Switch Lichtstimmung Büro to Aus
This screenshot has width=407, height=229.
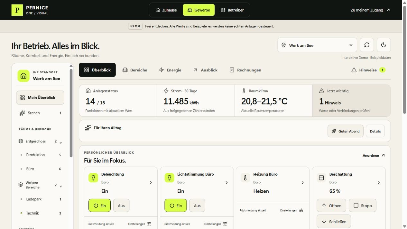[x=197, y=206]
